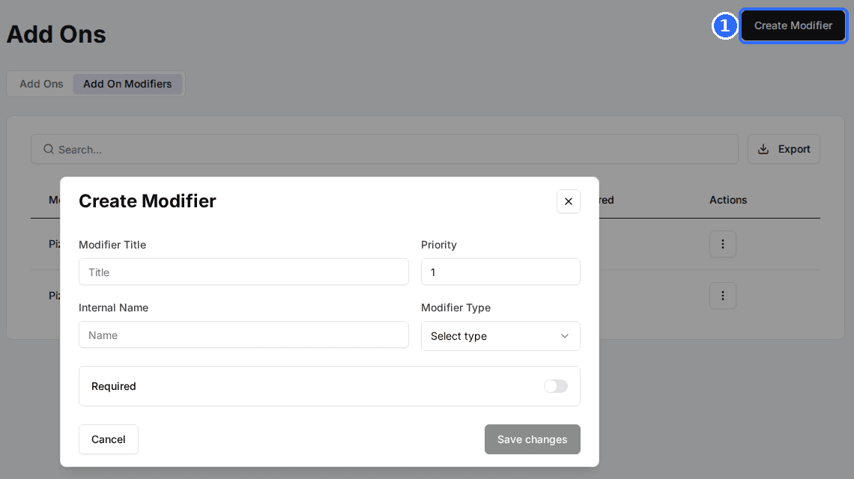Click the Actions column header

tap(727, 200)
